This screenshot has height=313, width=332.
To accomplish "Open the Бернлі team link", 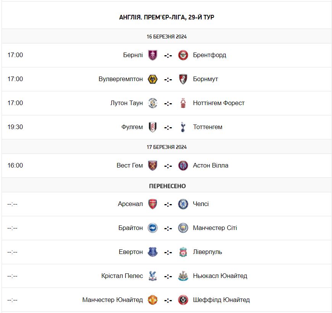I will [133, 55].
